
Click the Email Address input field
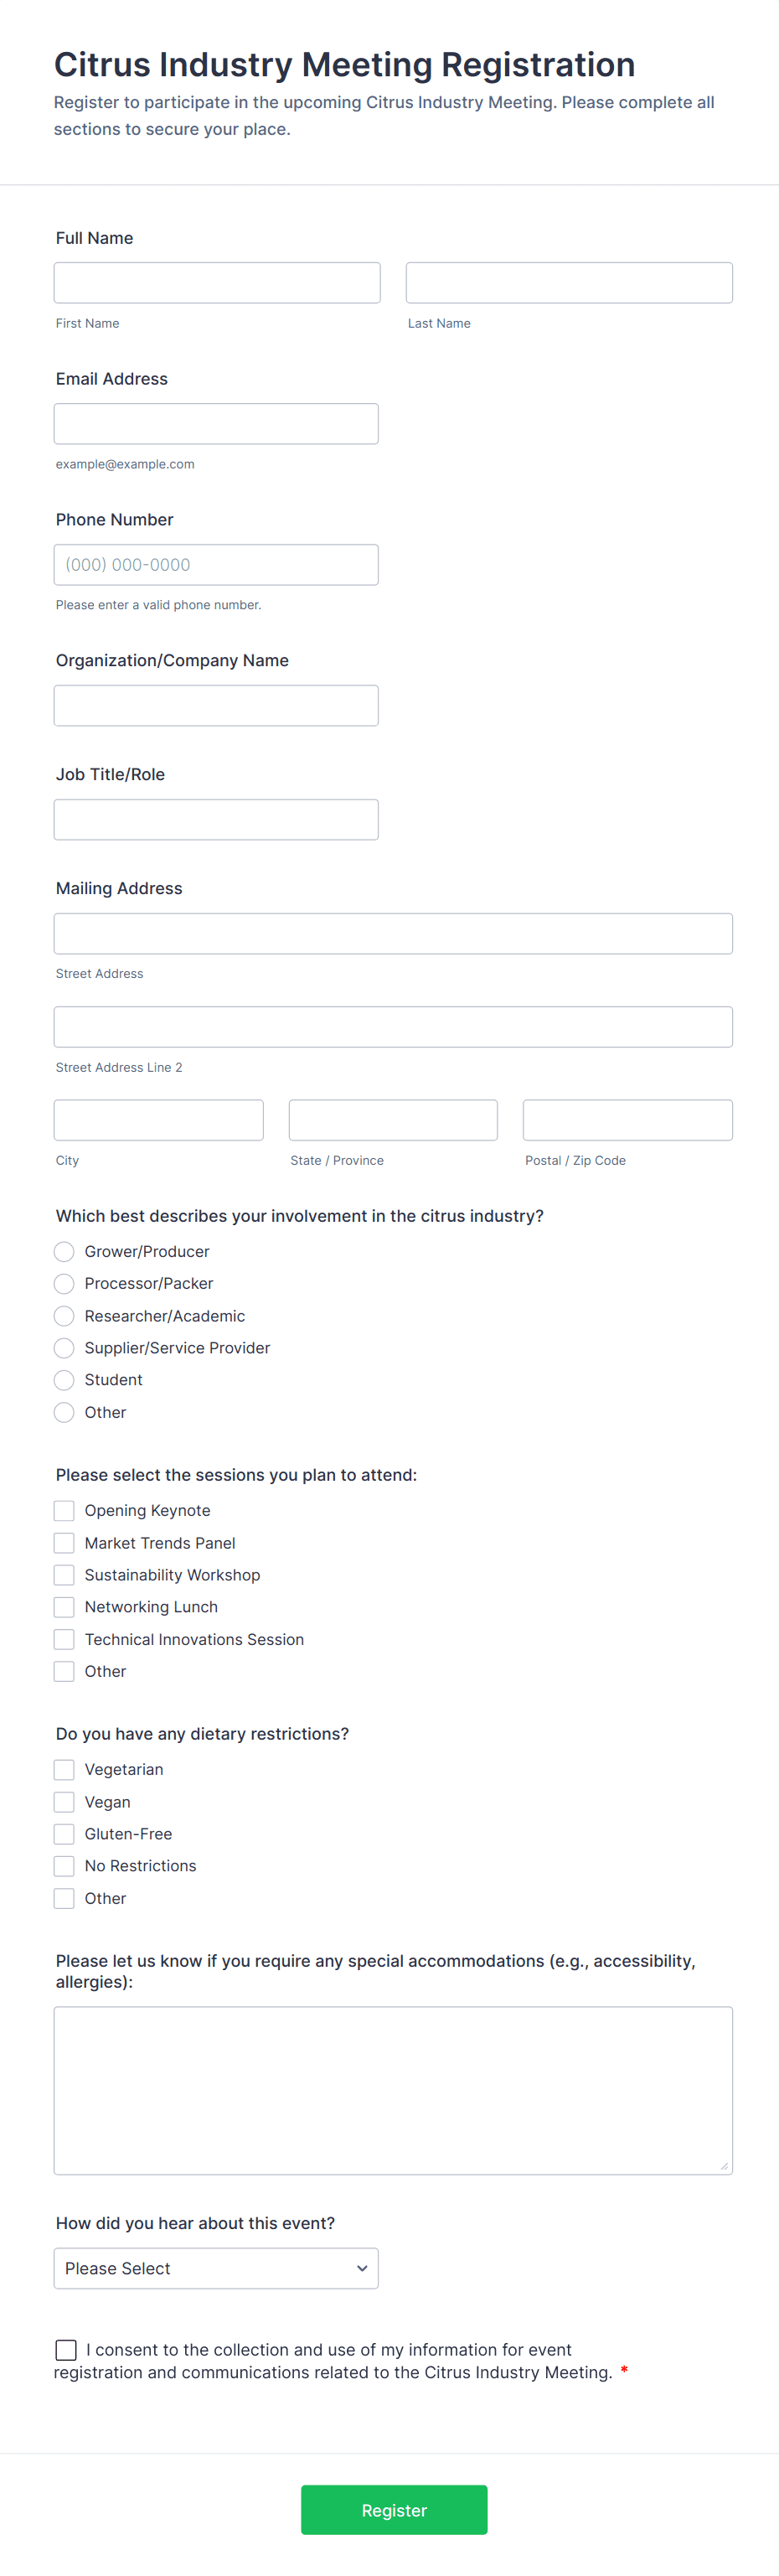(x=216, y=424)
